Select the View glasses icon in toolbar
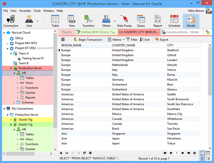214x163 pixels. [x=72, y=21]
